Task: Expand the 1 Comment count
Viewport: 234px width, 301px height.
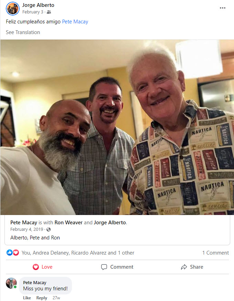Action: (x=215, y=253)
